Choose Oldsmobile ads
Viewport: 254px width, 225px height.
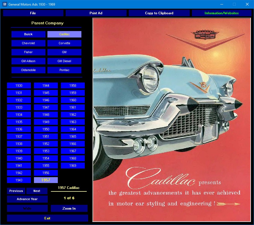[28, 70]
